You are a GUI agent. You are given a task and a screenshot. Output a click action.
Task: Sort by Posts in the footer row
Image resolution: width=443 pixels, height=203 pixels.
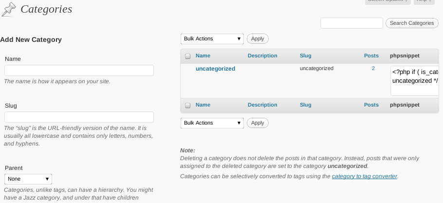pos(371,105)
